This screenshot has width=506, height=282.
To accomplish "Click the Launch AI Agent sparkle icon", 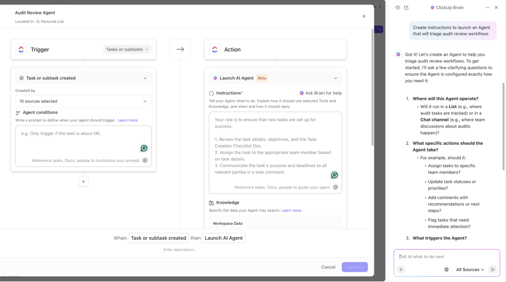I will pyautogui.click(x=215, y=78).
